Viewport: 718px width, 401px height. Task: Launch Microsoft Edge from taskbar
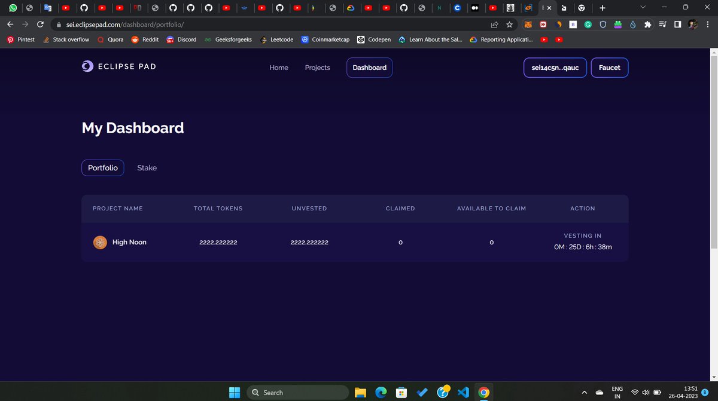coord(381,392)
